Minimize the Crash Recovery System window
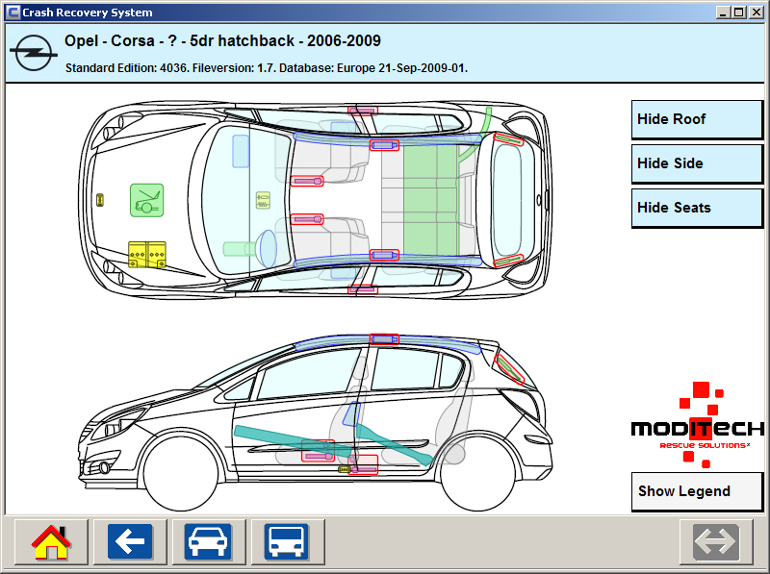770x574 pixels. pos(722,12)
